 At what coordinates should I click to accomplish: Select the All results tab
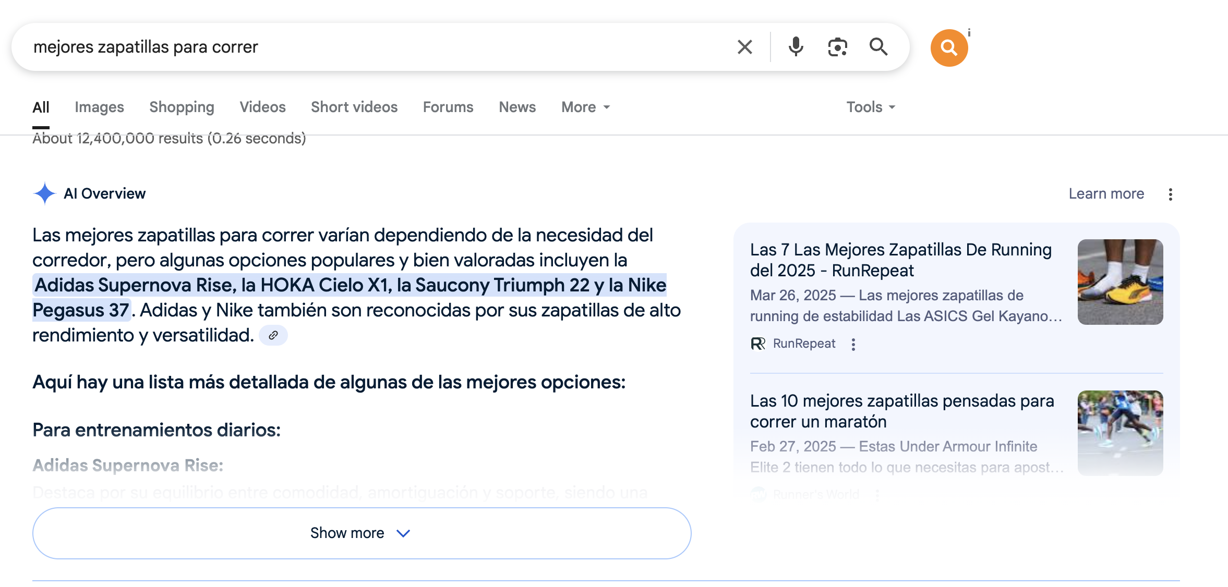tap(41, 107)
